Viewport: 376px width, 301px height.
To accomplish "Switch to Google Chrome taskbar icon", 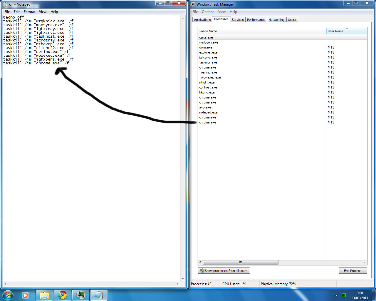I will (x=63, y=295).
